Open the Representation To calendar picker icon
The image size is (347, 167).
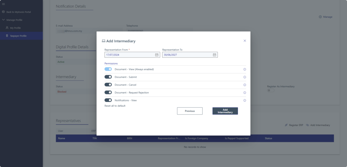click(214, 55)
